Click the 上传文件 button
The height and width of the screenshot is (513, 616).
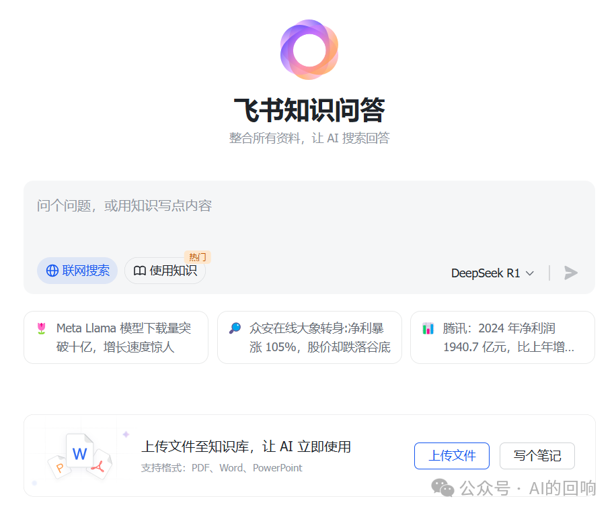click(x=452, y=456)
